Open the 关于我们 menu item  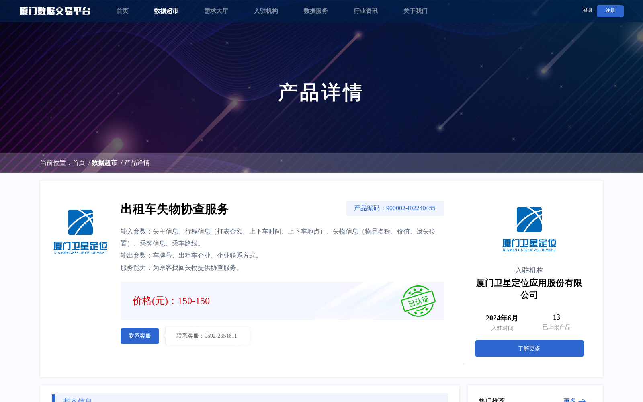tap(415, 11)
